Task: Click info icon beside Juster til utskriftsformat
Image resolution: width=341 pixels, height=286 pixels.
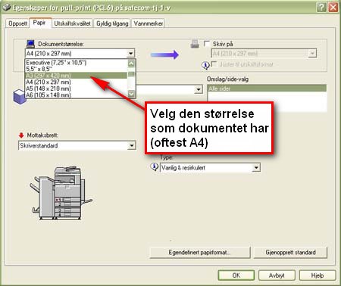Action: click(x=205, y=65)
